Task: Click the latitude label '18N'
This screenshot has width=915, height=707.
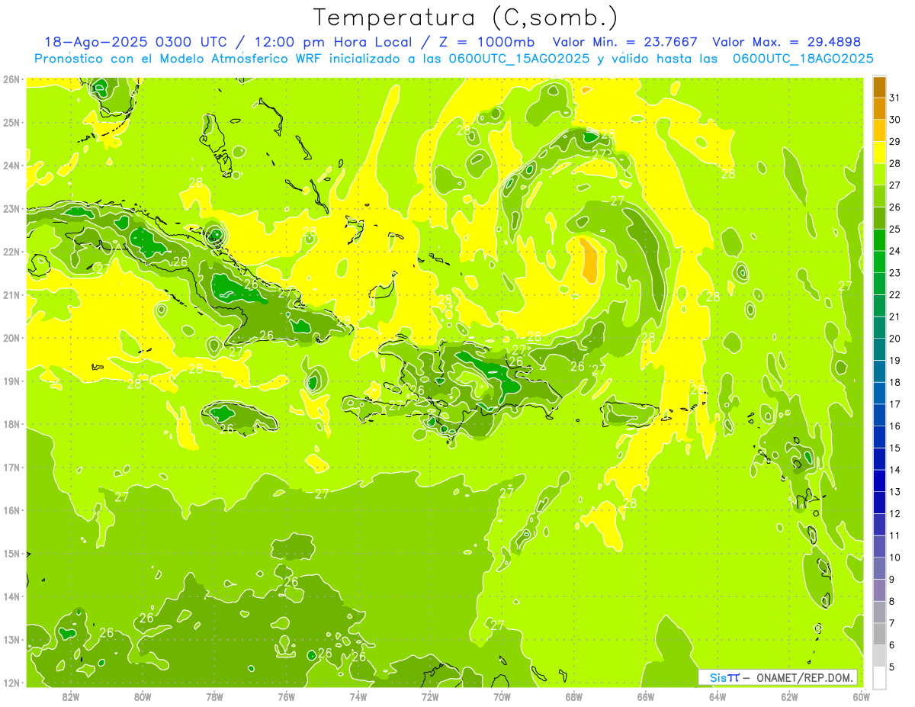Action: (11, 424)
